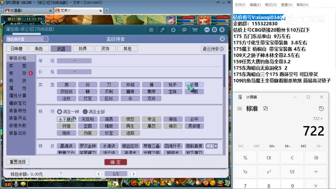Viewport: 336px width, 189px height.
Task: Open the calculator hamburger navigation menu
Action: 240,109
